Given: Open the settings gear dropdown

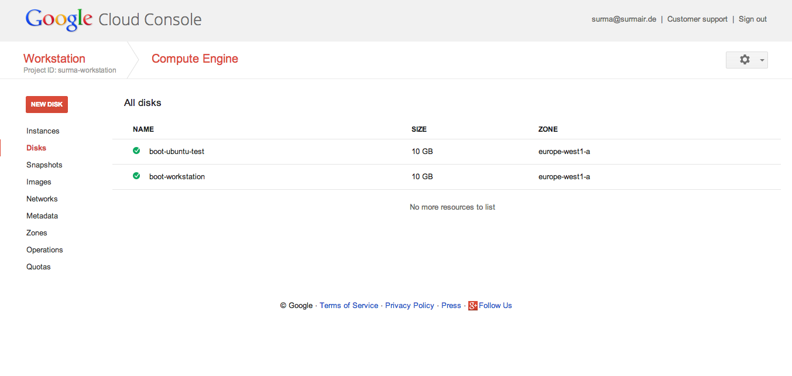Looking at the screenshot, I should click(x=746, y=60).
